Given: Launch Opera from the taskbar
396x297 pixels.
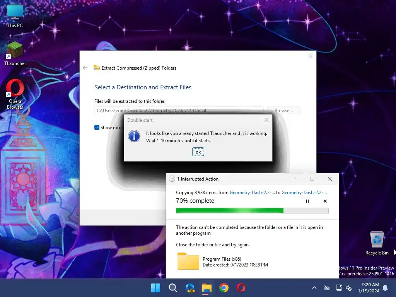Looking at the screenshot, I should 241,288.
